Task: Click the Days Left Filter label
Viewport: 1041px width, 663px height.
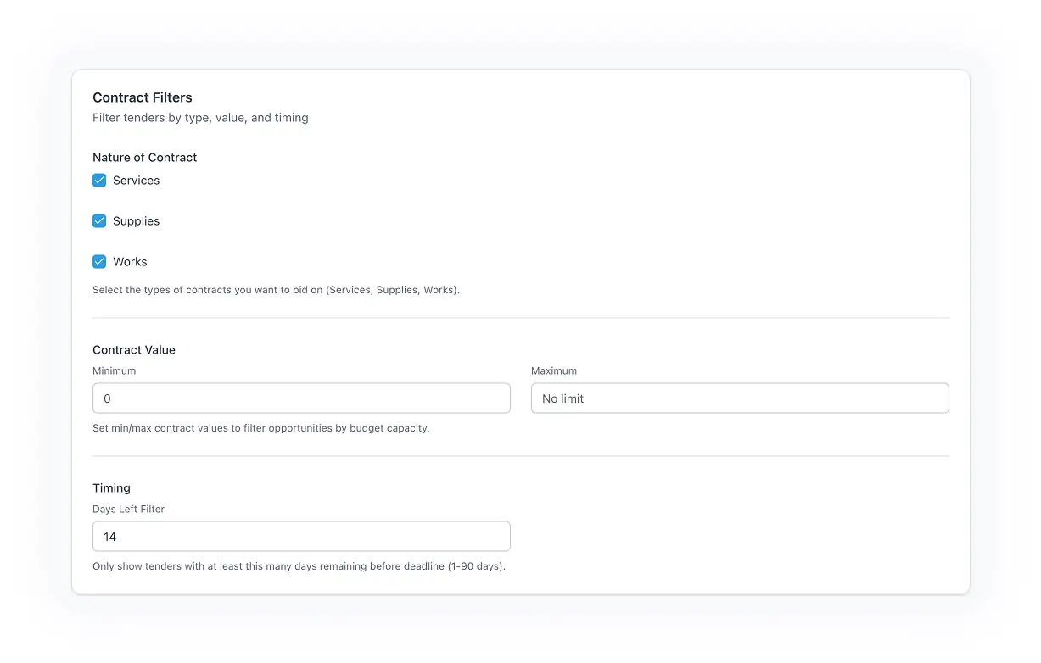Action: pyautogui.click(x=128, y=509)
